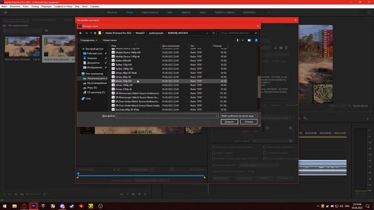Click the Отмена button
Image resolution: width=374 pixels, height=210 pixels.
tap(249, 122)
